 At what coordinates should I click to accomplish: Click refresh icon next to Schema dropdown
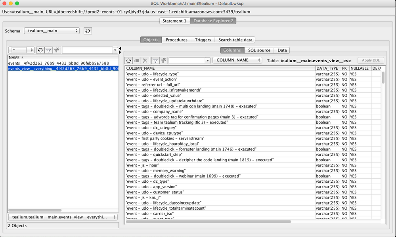88,31
